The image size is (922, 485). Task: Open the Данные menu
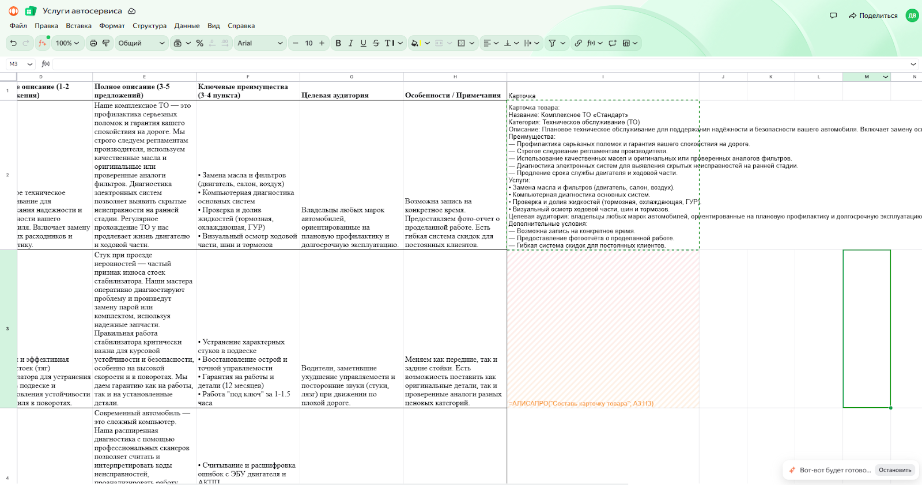point(187,26)
